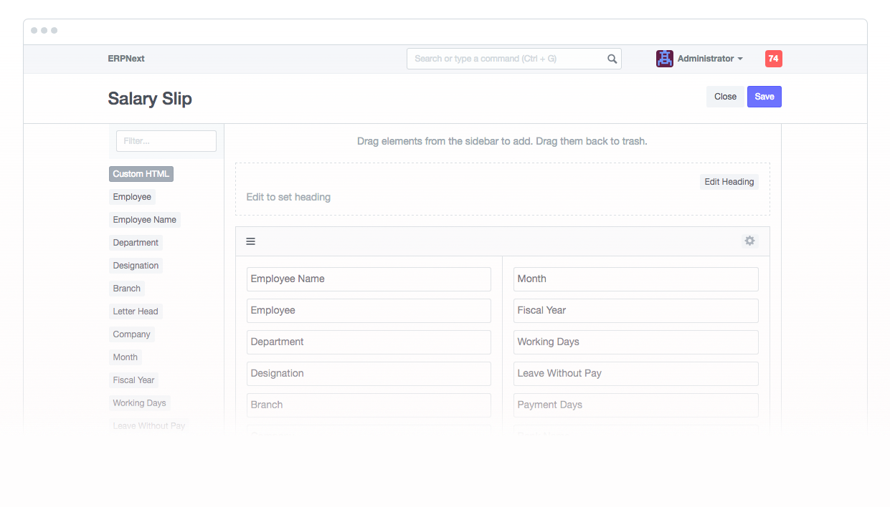The width and height of the screenshot is (890, 507).
Task: Select Company in the sidebar list
Action: tap(131, 334)
